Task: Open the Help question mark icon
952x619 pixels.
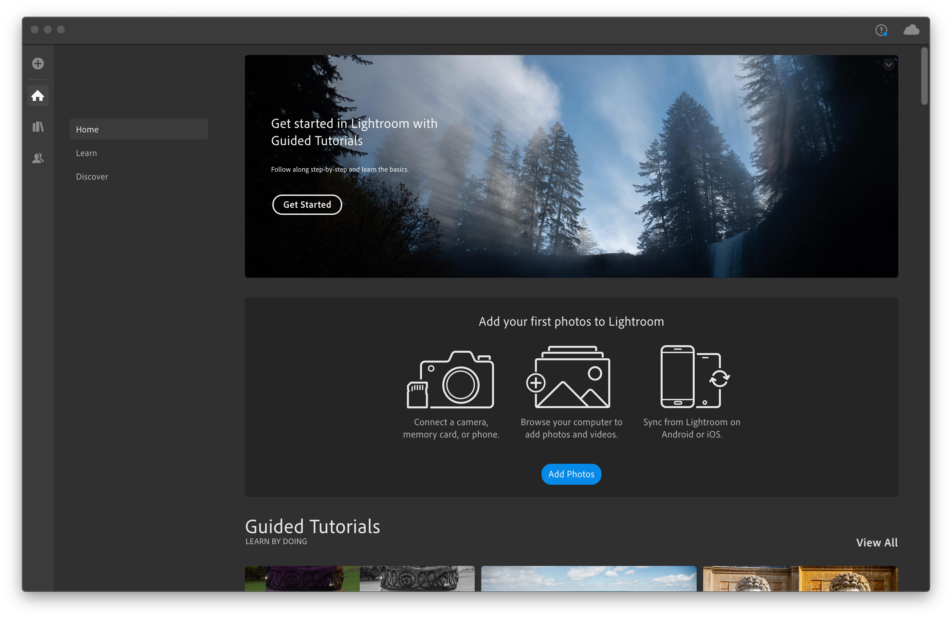Action: pos(881,30)
